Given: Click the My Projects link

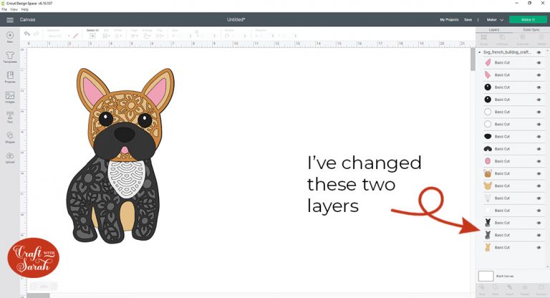Looking at the screenshot, I should [x=449, y=20].
